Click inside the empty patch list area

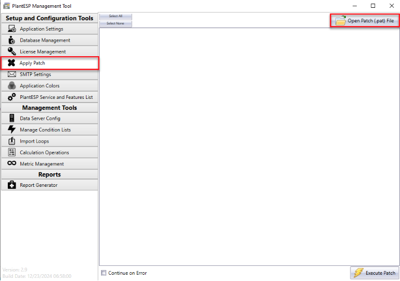[249, 147]
